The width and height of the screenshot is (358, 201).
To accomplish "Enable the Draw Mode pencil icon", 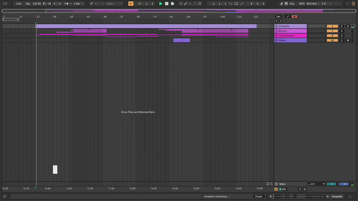I will (282, 4).
